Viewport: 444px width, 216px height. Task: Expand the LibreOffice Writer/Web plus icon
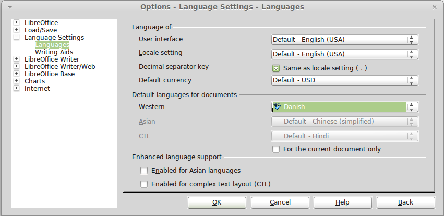pyautogui.click(x=16, y=66)
